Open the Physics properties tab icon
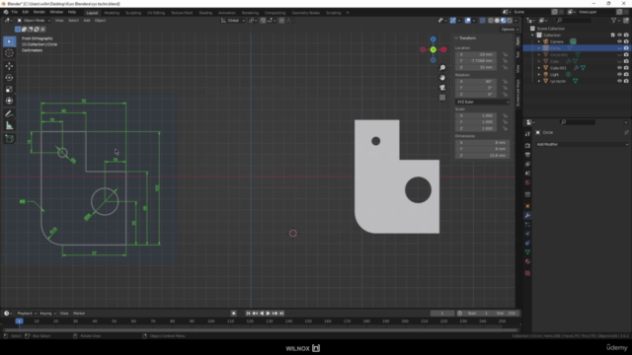The image size is (632, 355). [x=527, y=234]
